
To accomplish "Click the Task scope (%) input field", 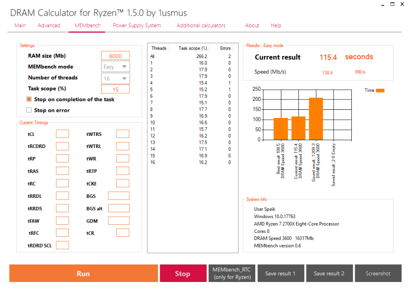I will 115,90.
